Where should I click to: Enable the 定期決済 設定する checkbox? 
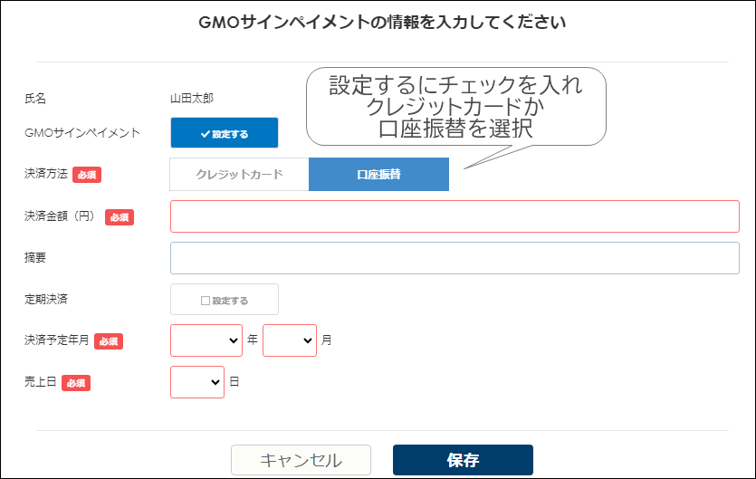pyautogui.click(x=225, y=300)
